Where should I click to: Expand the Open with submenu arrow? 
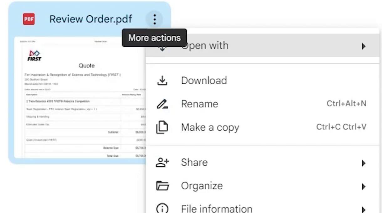pos(364,46)
